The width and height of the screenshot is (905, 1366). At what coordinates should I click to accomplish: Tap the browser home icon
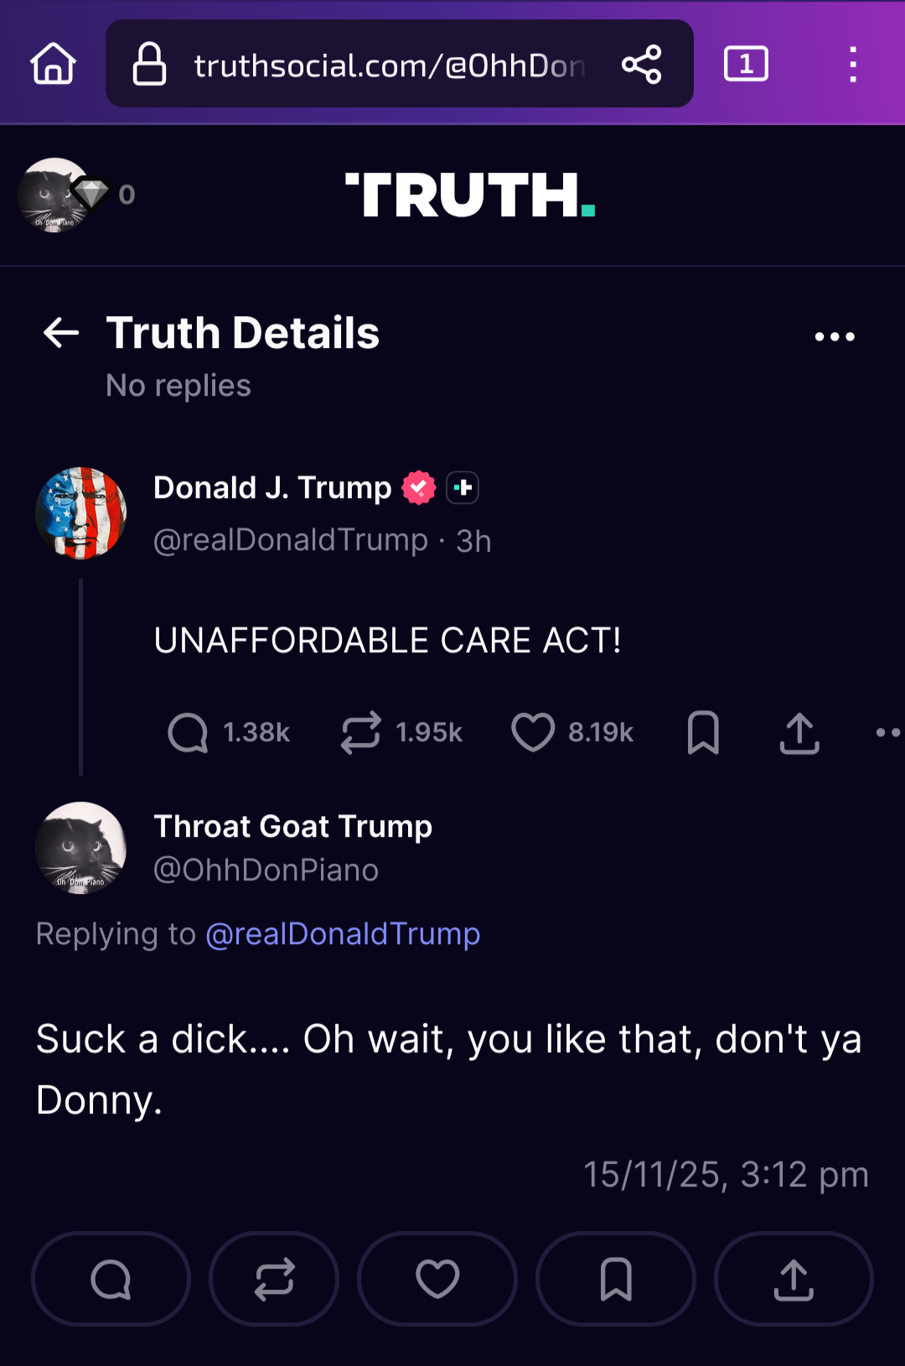pyautogui.click(x=54, y=65)
